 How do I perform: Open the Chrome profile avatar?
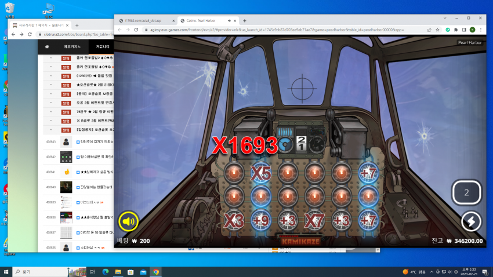pyautogui.click(x=472, y=30)
